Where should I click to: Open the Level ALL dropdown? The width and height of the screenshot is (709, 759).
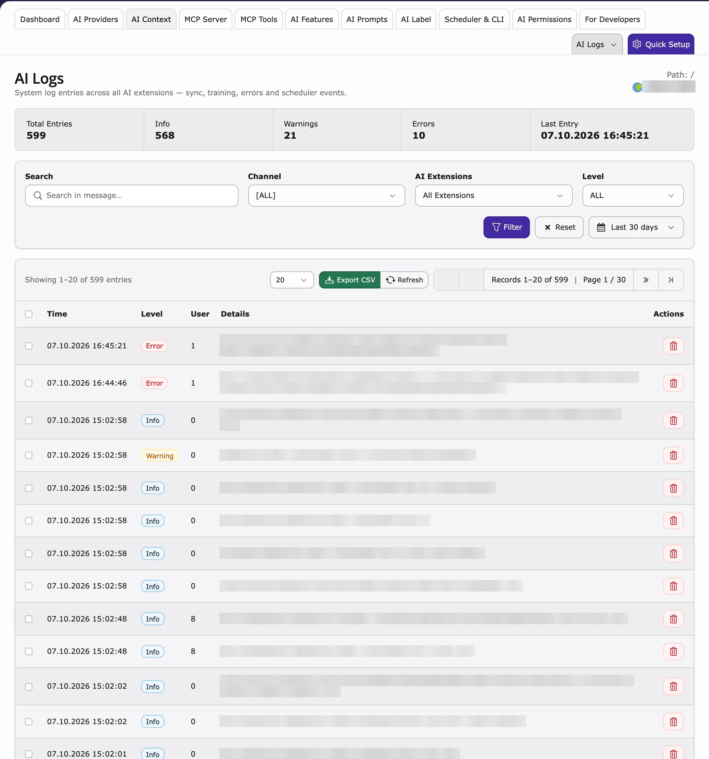[633, 196]
